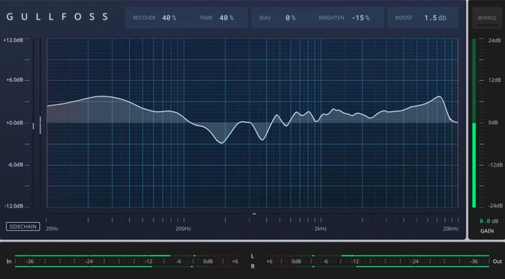Viewport: 505px width, 279px height.
Task: Click the EQ curve peak near 15kHz
Action: point(439,97)
